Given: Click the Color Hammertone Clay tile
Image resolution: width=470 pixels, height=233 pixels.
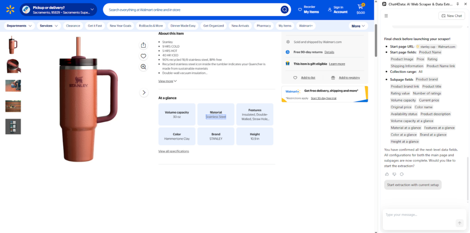Looking at the screenshot, I should (177, 136).
